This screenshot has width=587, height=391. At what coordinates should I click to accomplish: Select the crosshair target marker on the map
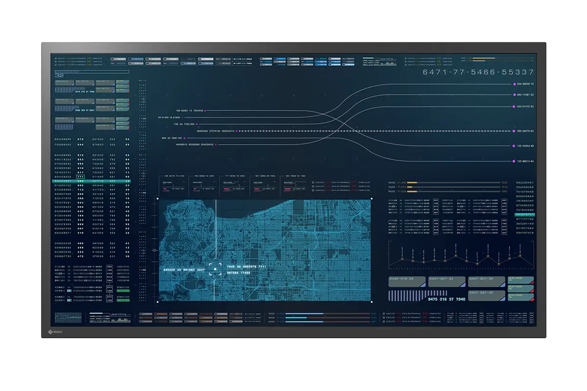coord(215,268)
